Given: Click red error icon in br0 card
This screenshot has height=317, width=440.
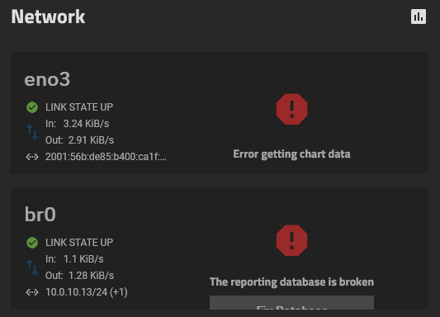Looking at the screenshot, I should click(x=291, y=240).
